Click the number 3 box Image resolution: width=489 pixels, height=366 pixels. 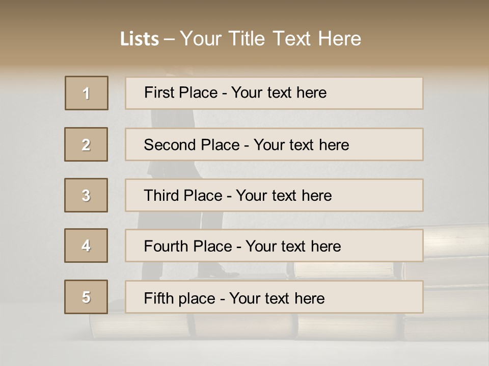pos(86,195)
